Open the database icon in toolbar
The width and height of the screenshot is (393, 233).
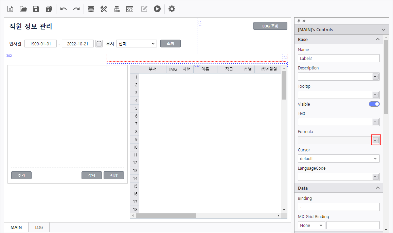pyautogui.click(x=91, y=9)
